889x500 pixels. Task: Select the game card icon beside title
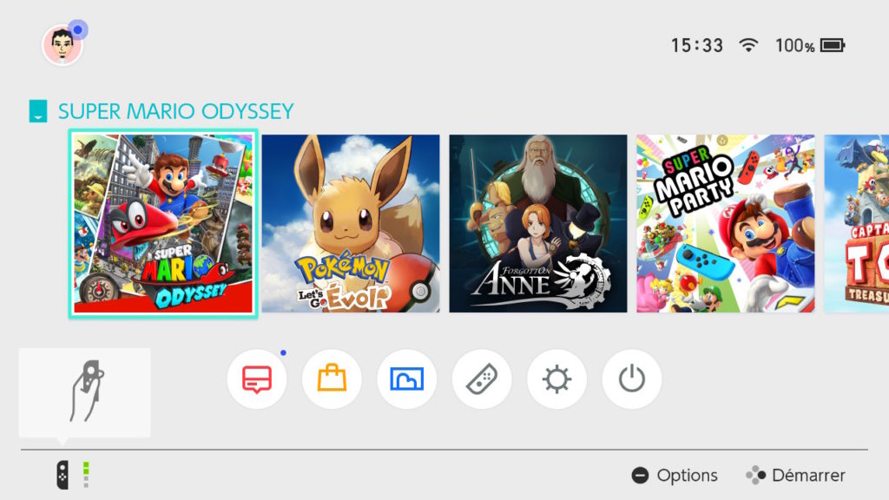point(38,111)
